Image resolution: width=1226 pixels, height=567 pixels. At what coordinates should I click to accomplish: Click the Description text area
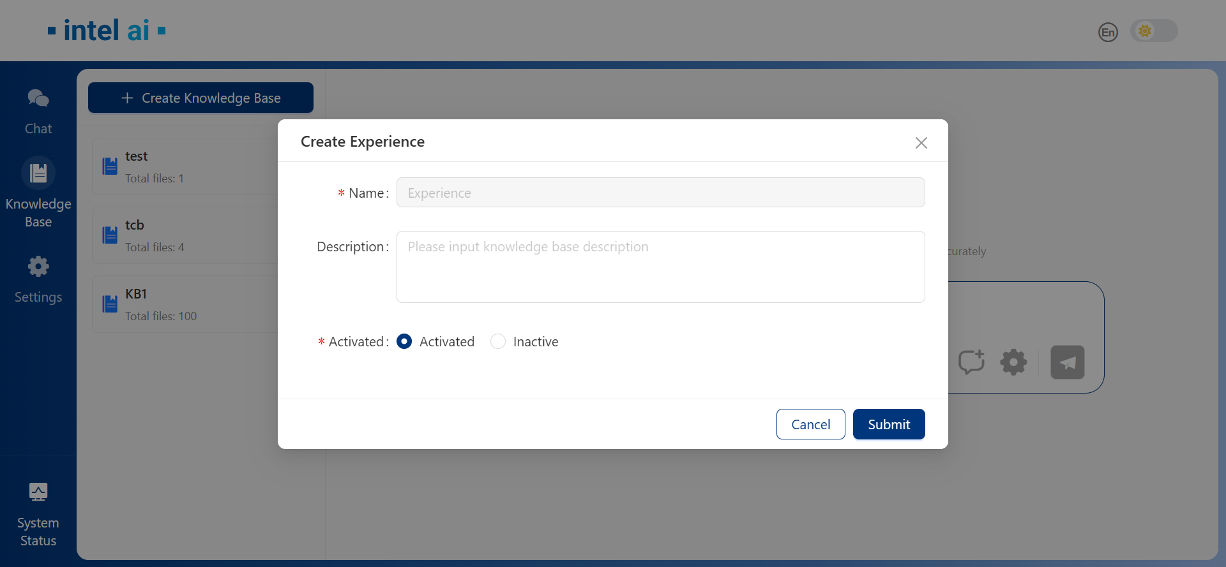(660, 267)
